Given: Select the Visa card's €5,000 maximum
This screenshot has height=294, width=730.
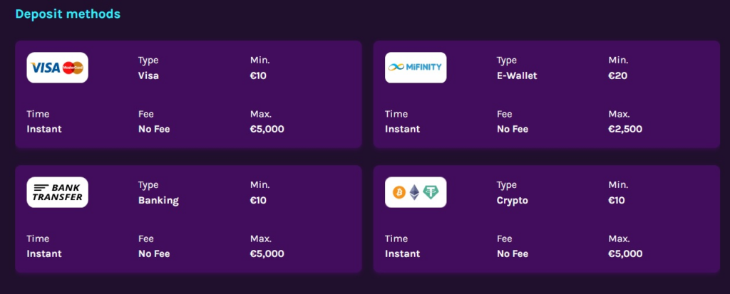Looking at the screenshot, I should coord(267,129).
